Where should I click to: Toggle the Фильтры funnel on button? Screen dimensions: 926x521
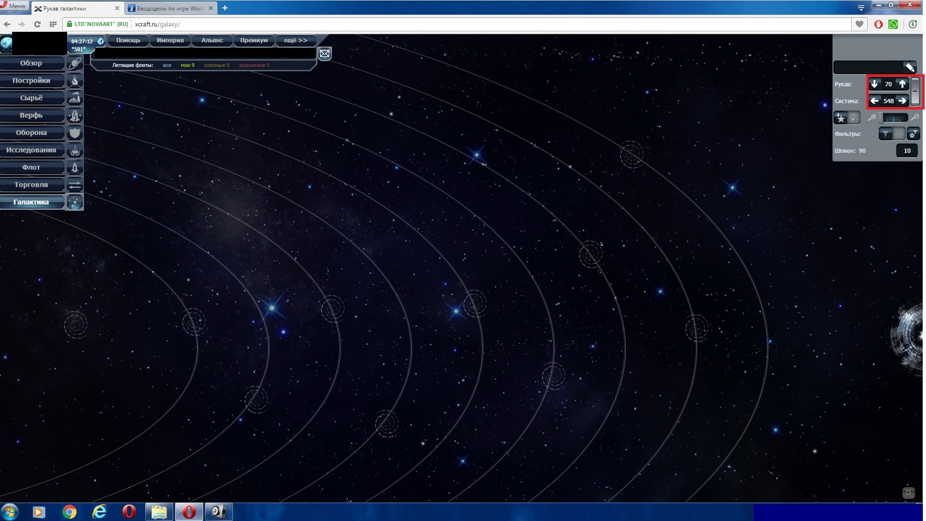coord(885,134)
